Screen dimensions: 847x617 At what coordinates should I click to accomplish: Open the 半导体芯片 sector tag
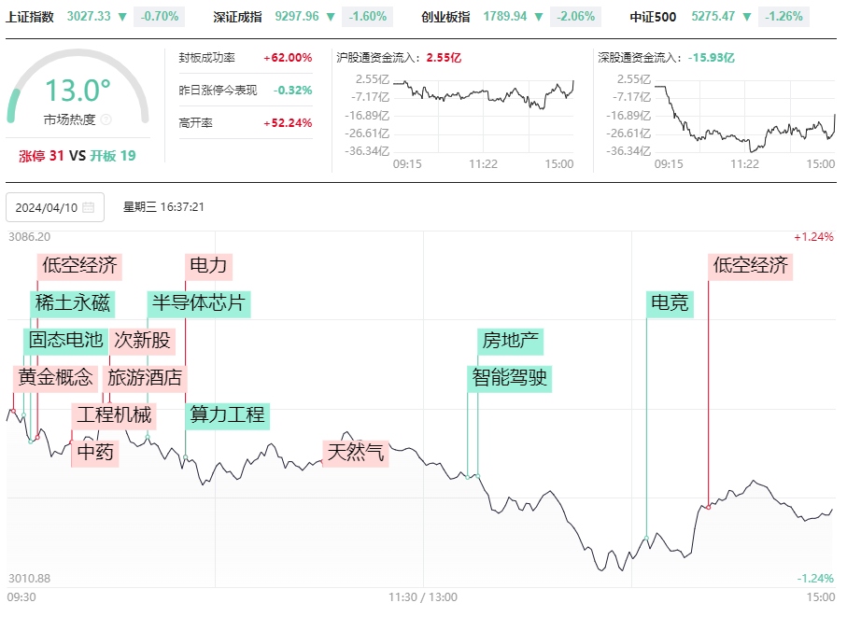pyautogui.click(x=199, y=304)
